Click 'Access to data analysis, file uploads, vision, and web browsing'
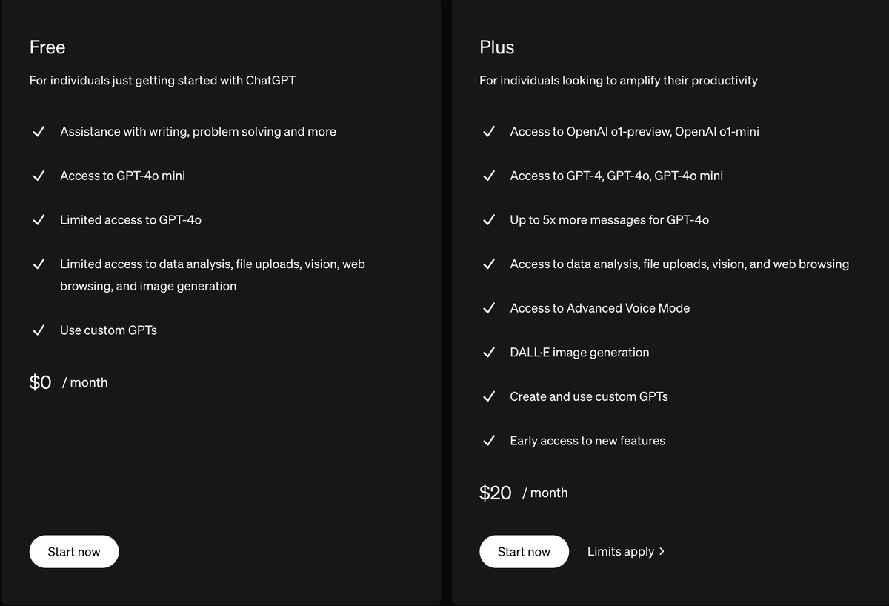 click(x=680, y=264)
